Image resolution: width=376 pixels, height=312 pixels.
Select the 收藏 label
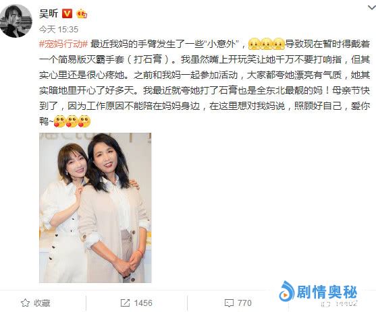point(42,303)
